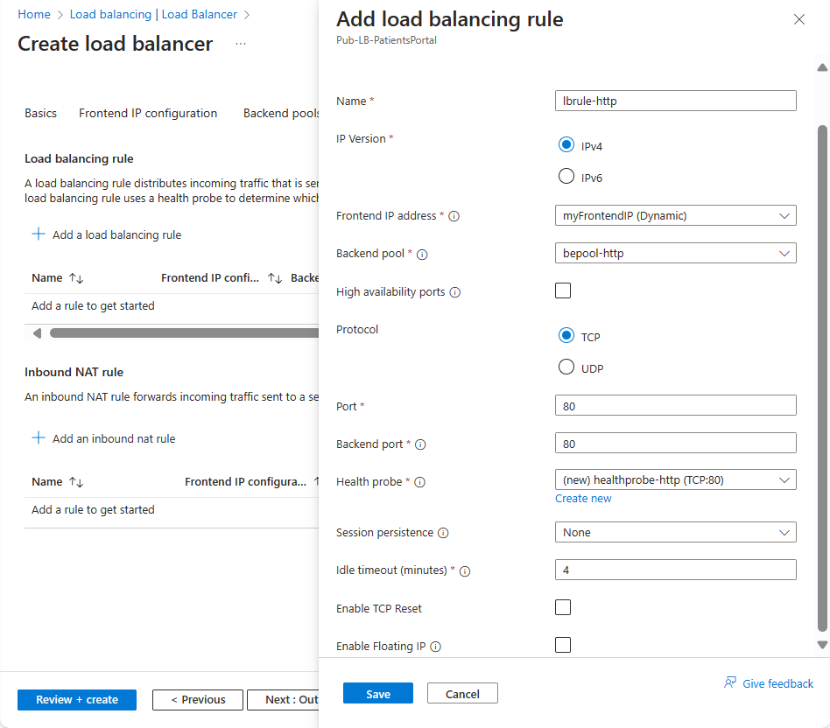Toggle the Enable TCP Reset checkbox
The height and width of the screenshot is (728, 830).
coord(563,607)
